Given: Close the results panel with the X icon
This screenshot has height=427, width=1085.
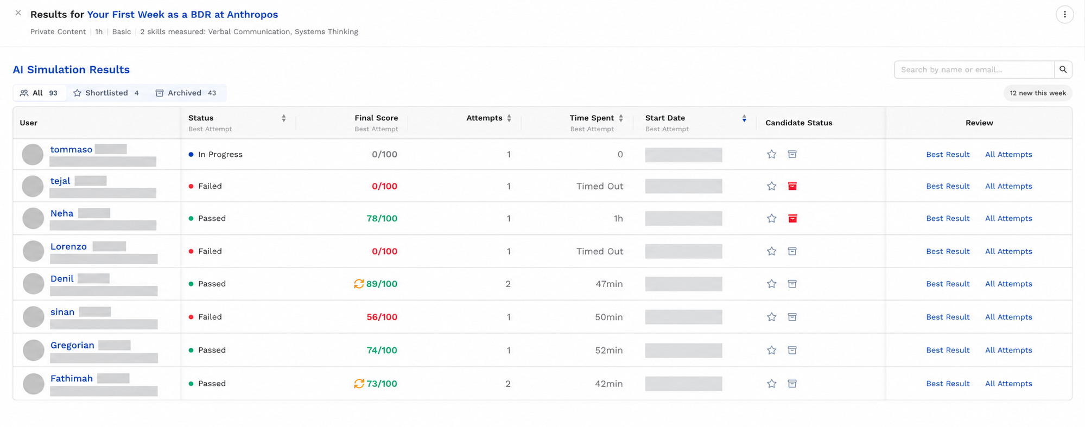Looking at the screenshot, I should (x=18, y=13).
